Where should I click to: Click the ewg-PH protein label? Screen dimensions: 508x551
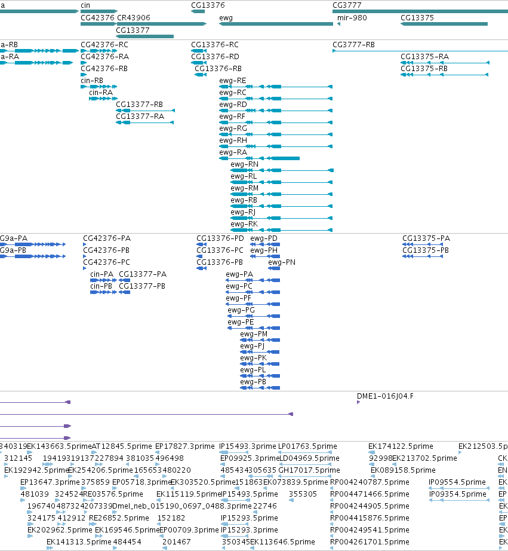click(x=264, y=250)
